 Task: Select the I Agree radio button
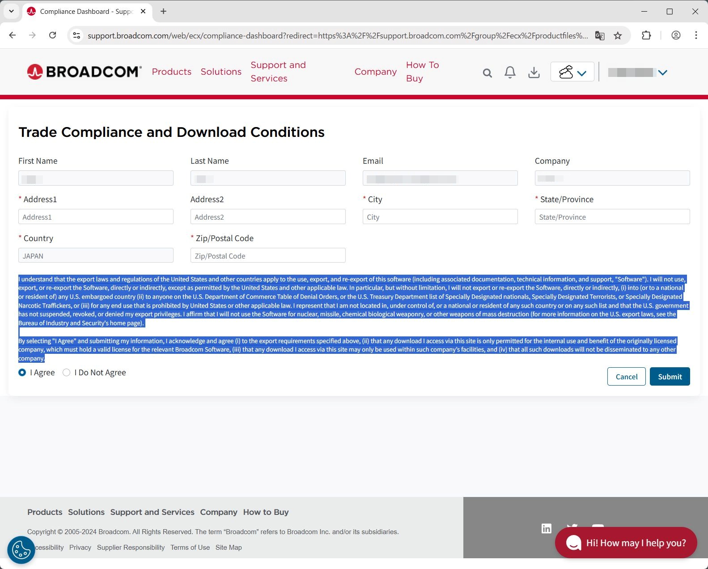click(x=22, y=373)
